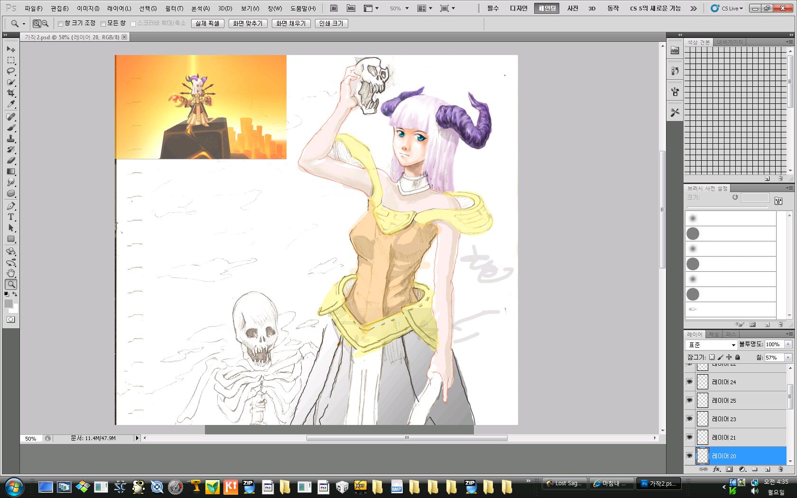Hide layer 레이어 21

pyautogui.click(x=689, y=437)
